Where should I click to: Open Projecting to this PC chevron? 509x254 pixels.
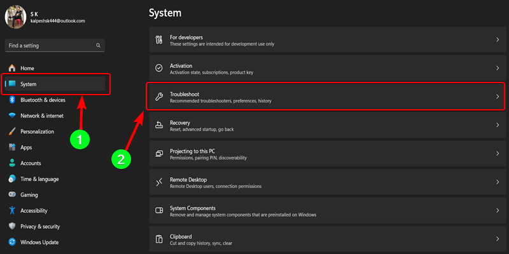pos(497,154)
